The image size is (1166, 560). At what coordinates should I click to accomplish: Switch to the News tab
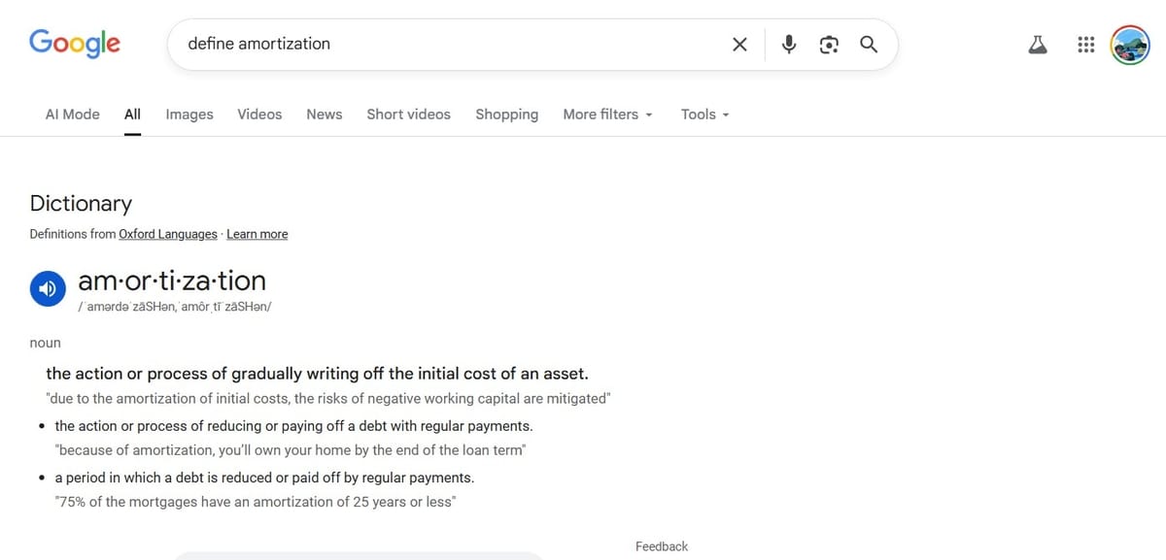pos(324,114)
